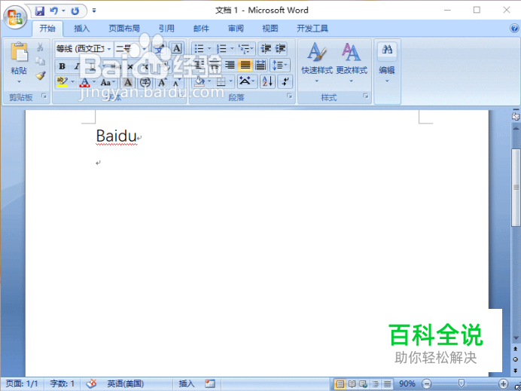Viewport: 521px width, 391px height.
Task: Open line spacing menu
Action: (x=280, y=65)
